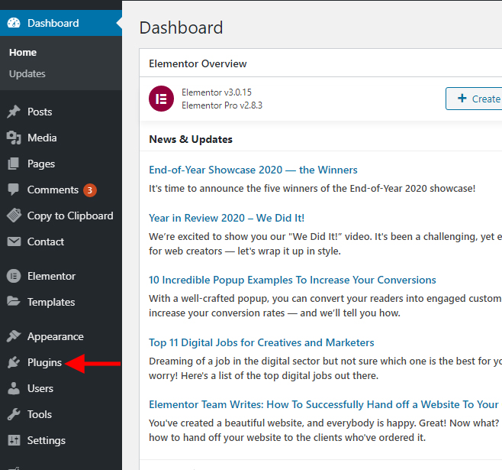Click the Pages stacked-sheets icon
This screenshot has height=470, width=502.
(x=14, y=164)
